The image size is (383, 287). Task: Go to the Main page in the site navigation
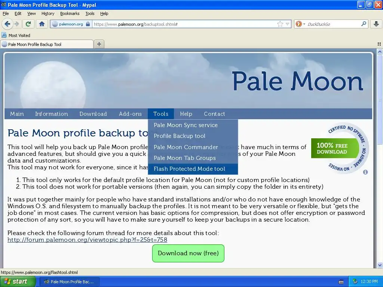[17, 114]
